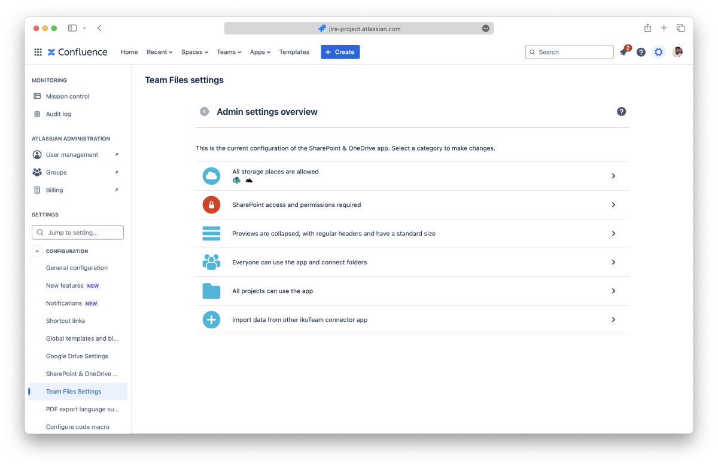Click the red lock SharePoint permissions icon
718x467 pixels.
click(211, 205)
